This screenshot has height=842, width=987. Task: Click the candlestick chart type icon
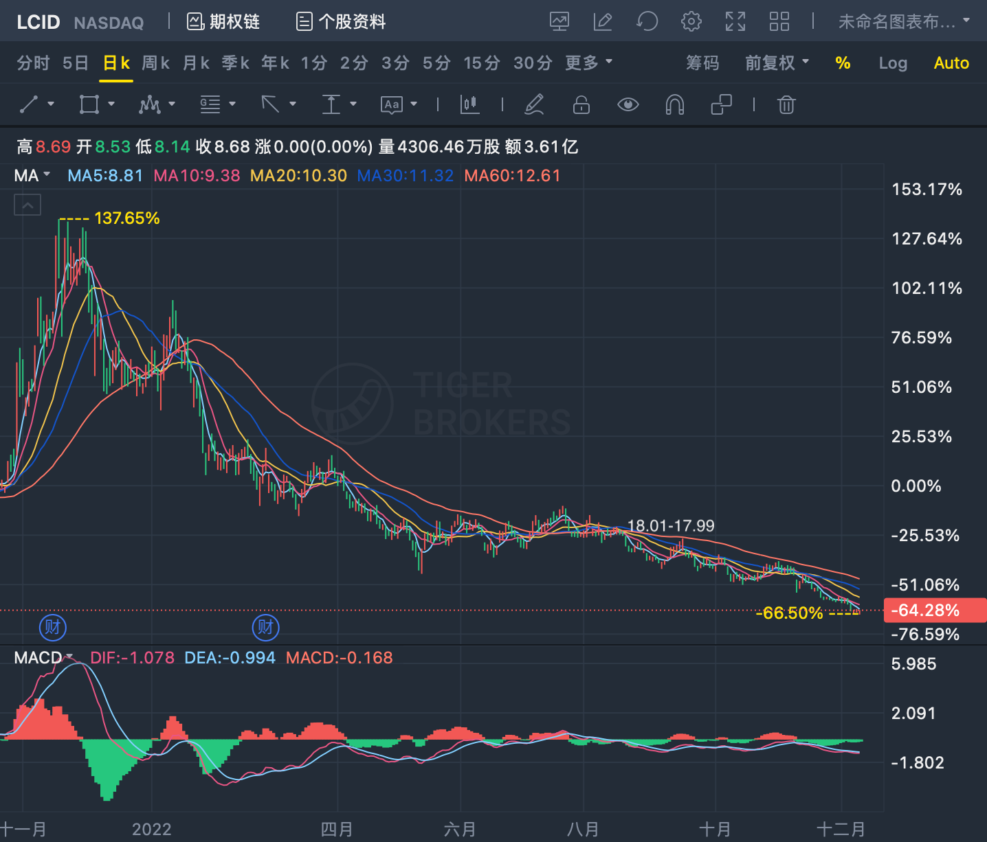pos(469,104)
